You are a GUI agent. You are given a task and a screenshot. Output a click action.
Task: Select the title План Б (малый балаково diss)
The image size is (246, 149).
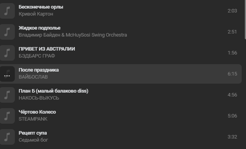53,91
